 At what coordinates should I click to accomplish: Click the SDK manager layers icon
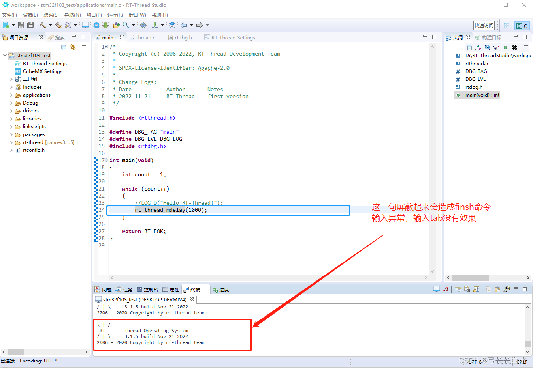(172, 25)
